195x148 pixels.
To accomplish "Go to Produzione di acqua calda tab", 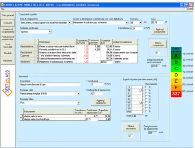I will pos(8,38).
